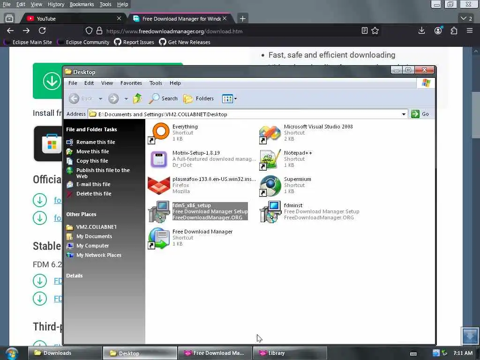This screenshot has height=360, width=480.
Task: Open Eclipse Main Site bookmark
Action: 28,42
